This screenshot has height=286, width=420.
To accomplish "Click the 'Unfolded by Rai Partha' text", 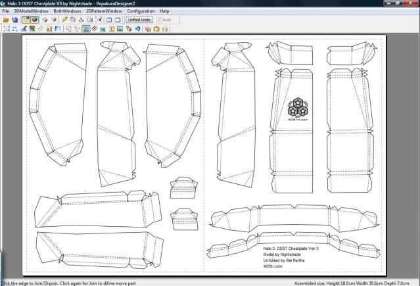I will (x=284, y=260).
